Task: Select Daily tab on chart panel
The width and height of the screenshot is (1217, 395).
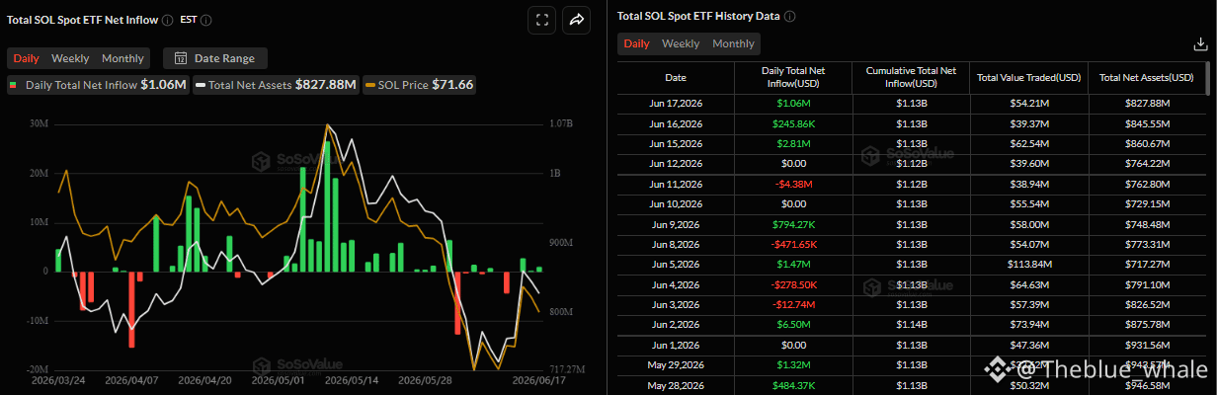Action: (x=27, y=58)
